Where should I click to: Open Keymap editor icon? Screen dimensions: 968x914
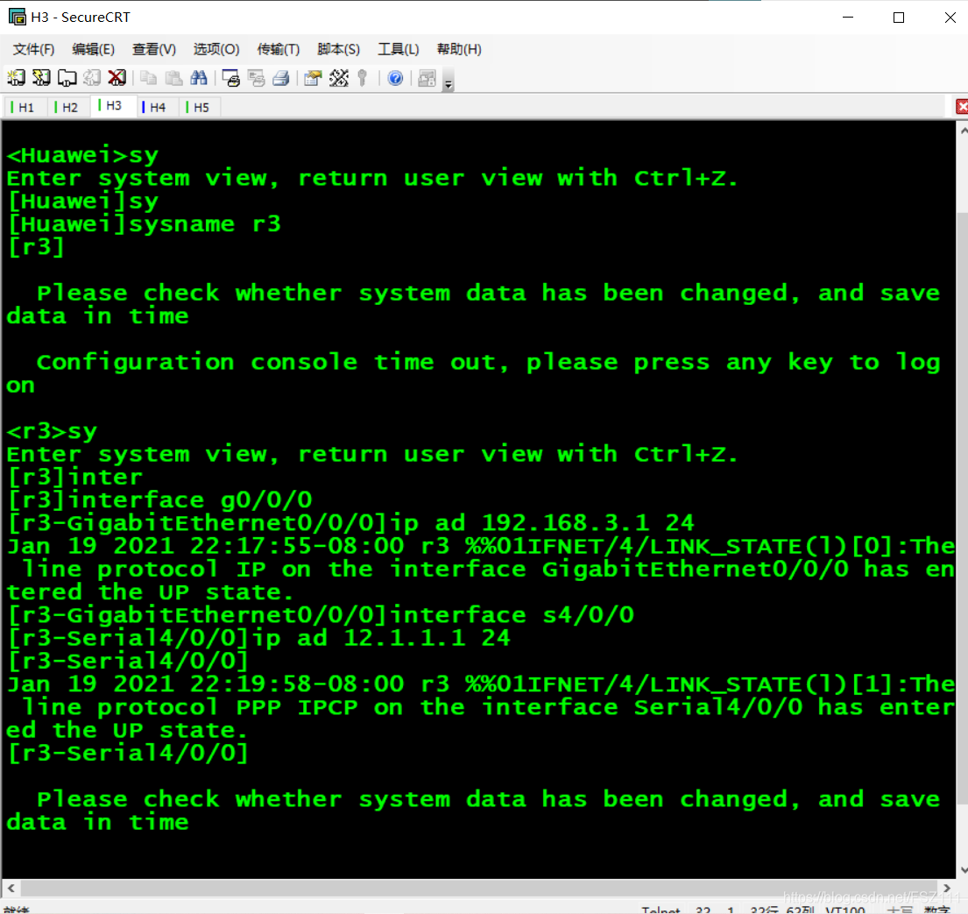click(338, 78)
